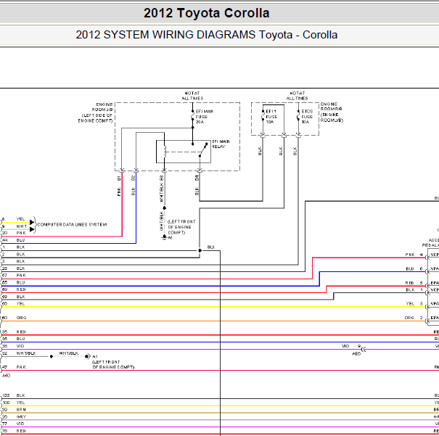The width and height of the screenshot is (439, 436).
Task: Click the vertical "PNK" wire label at terminal B1
Action: click(119, 192)
